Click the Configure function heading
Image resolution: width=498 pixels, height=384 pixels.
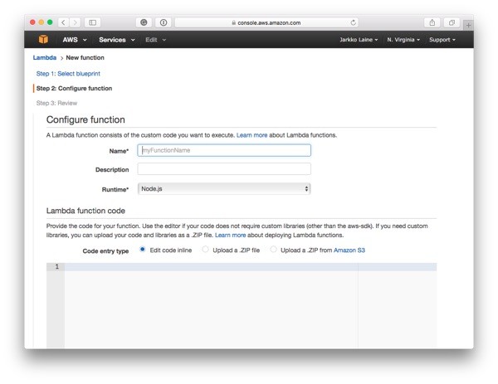click(x=85, y=119)
